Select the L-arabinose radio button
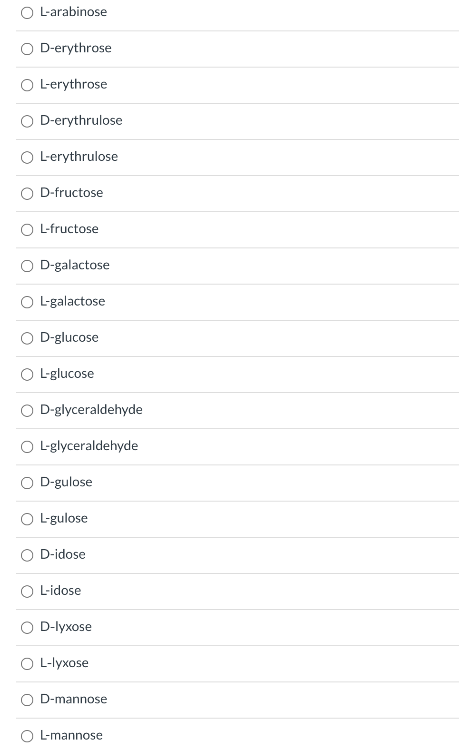474x750 pixels. tap(27, 12)
